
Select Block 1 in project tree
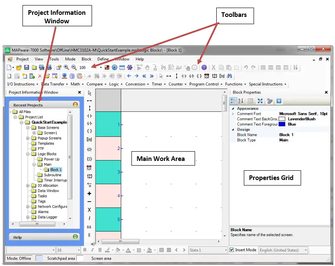point(56,170)
